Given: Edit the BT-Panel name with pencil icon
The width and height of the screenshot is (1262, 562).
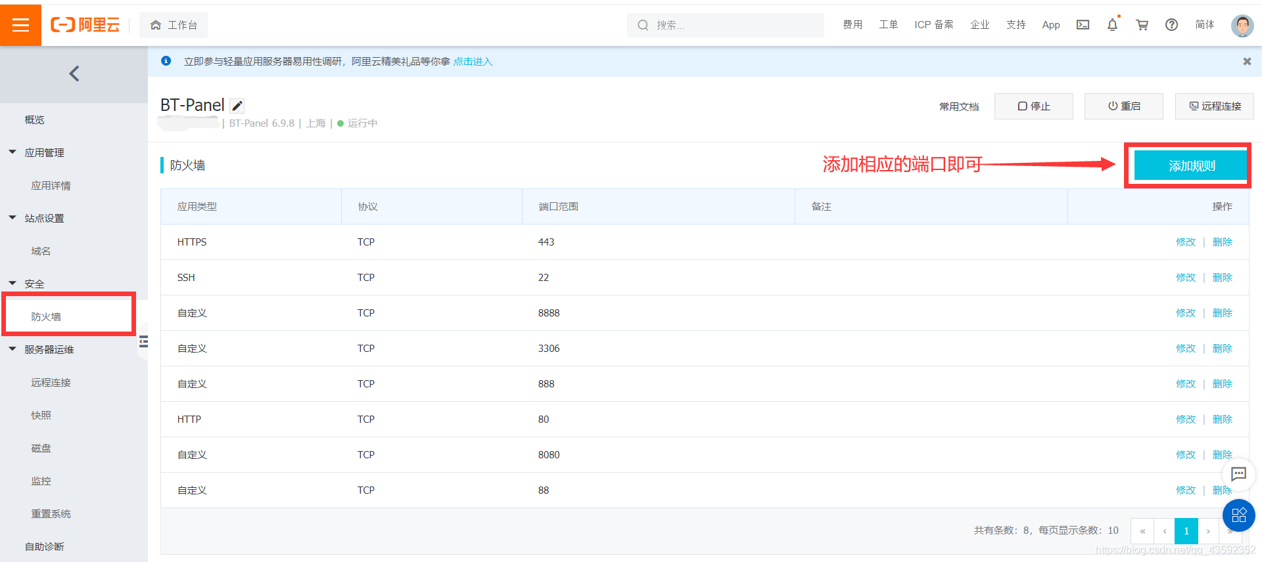Looking at the screenshot, I should (237, 106).
